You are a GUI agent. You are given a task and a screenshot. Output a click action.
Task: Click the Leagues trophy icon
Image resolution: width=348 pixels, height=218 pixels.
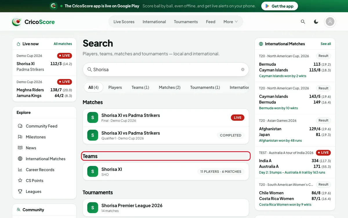pyautogui.click(x=20, y=192)
